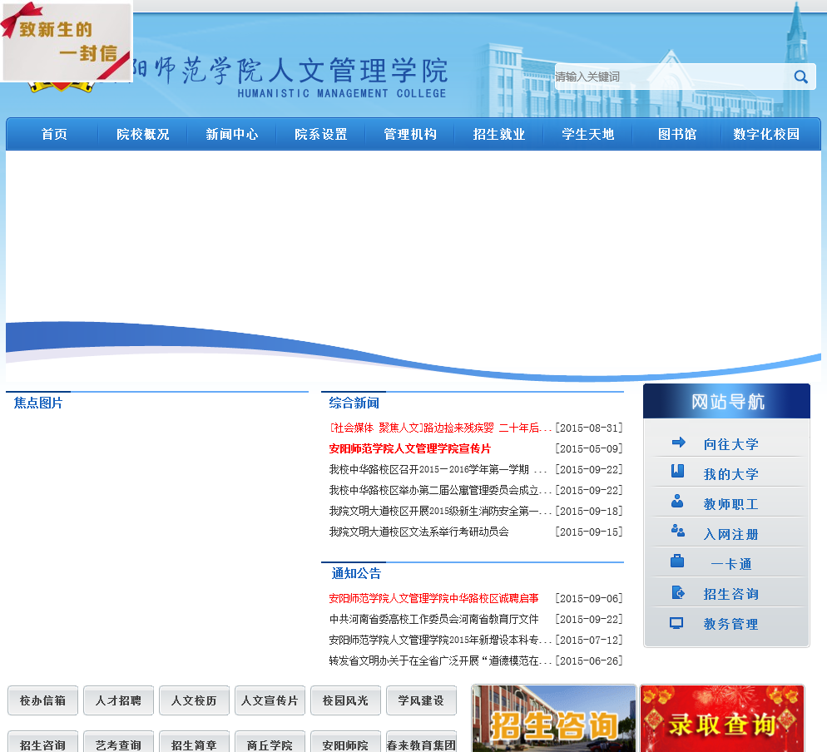Click the briefcase icon beside 一卡通
Viewport: 827px width, 752px height.
click(x=677, y=561)
